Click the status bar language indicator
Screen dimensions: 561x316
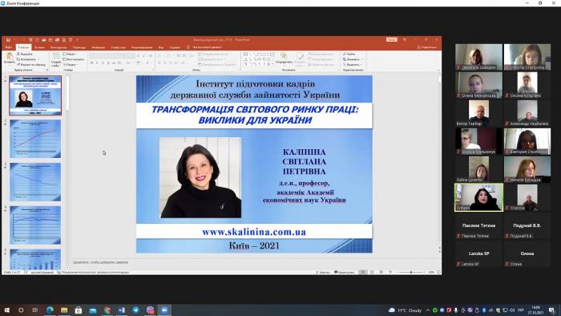(42, 273)
